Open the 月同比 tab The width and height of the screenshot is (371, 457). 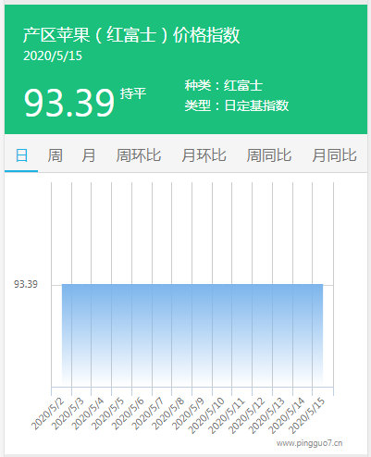334,155
